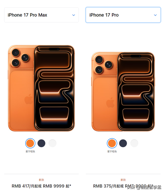Select dark blue color for iPhone 17 Pro
Image resolution: width=165 pixels, height=193 pixels.
123,143
